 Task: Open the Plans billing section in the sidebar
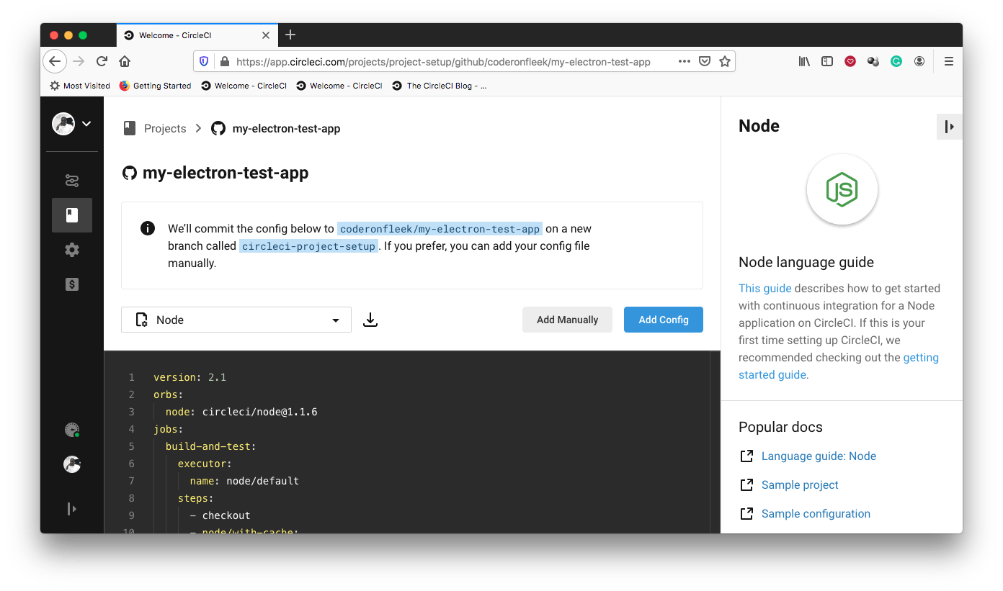pos(72,284)
